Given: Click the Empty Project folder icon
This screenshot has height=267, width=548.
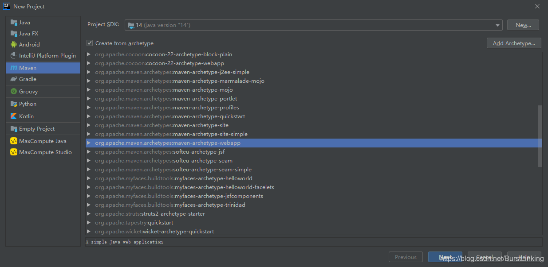Looking at the screenshot, I should click(13, 129).
